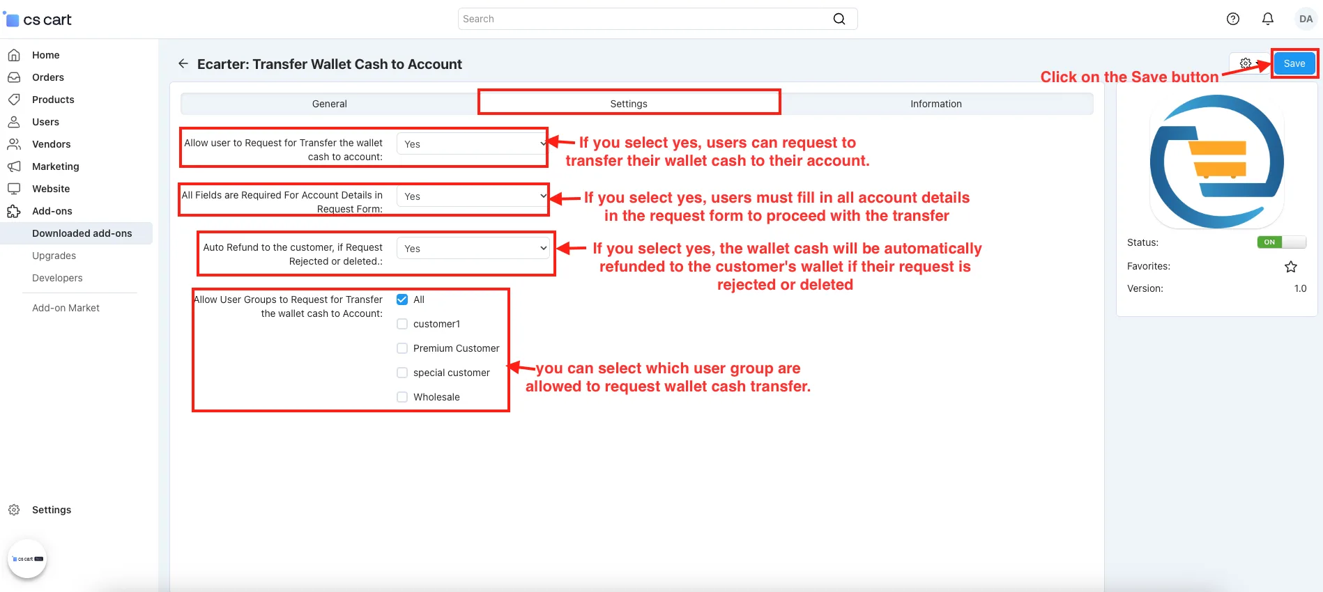Click the page title Ecarter: Transfer Wallet Cash

tap(330, 64)
